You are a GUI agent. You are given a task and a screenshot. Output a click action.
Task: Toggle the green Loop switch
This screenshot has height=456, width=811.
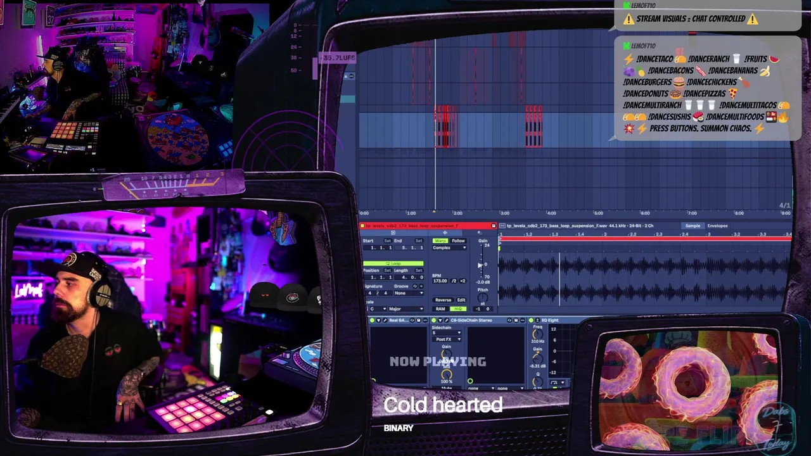click(x=393, y=263)
